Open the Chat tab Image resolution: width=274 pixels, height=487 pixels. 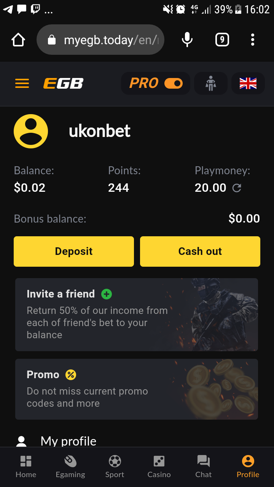204,467
